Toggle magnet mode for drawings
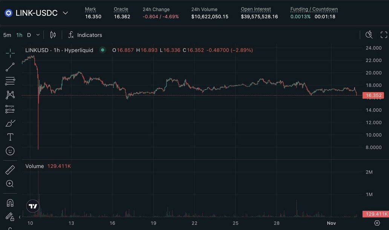The width and height of the screenshot is (389, 230). (x=10, y=203)
